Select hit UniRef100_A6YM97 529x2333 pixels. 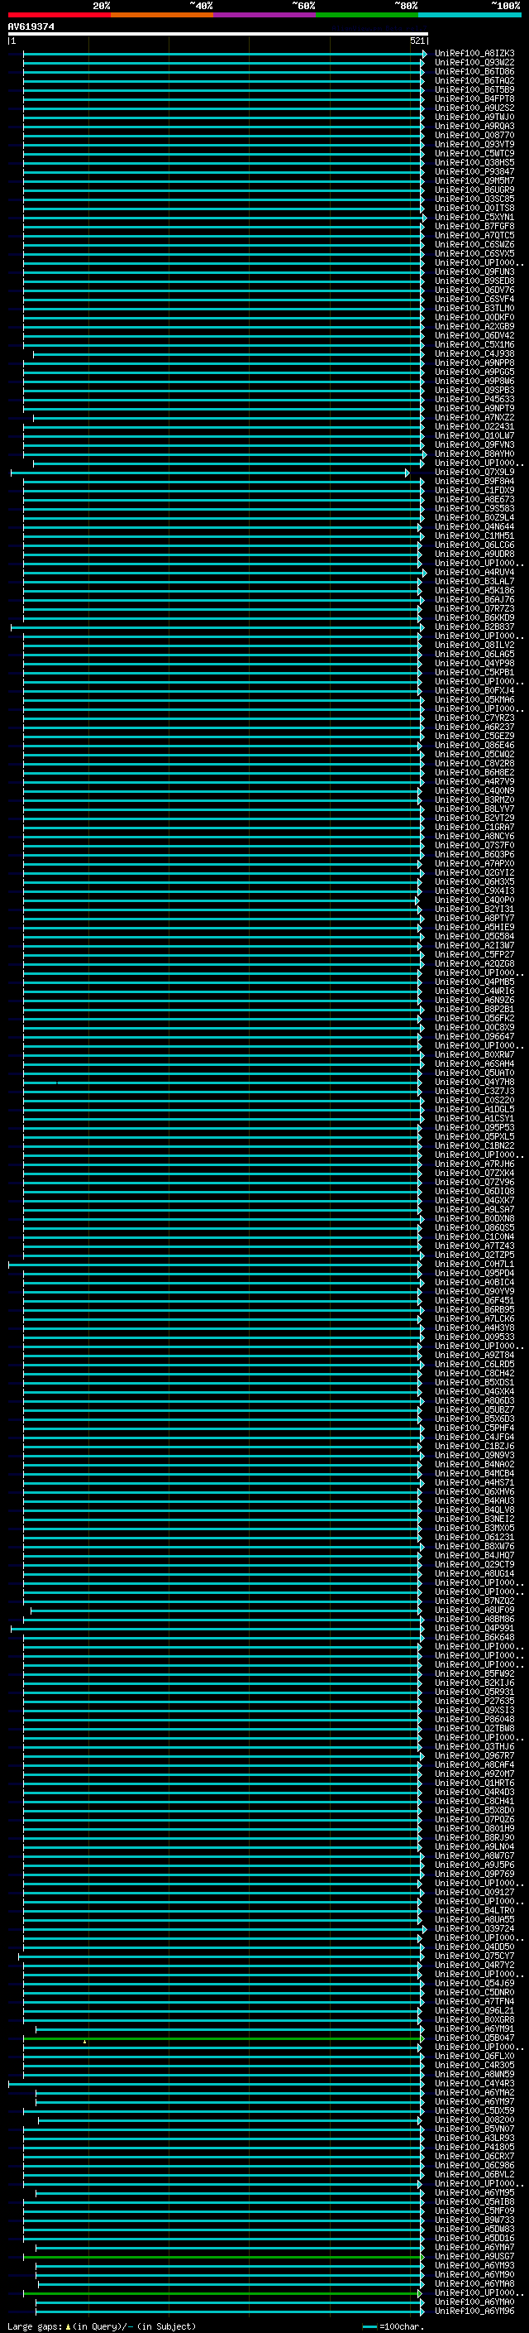point(474,2101)
